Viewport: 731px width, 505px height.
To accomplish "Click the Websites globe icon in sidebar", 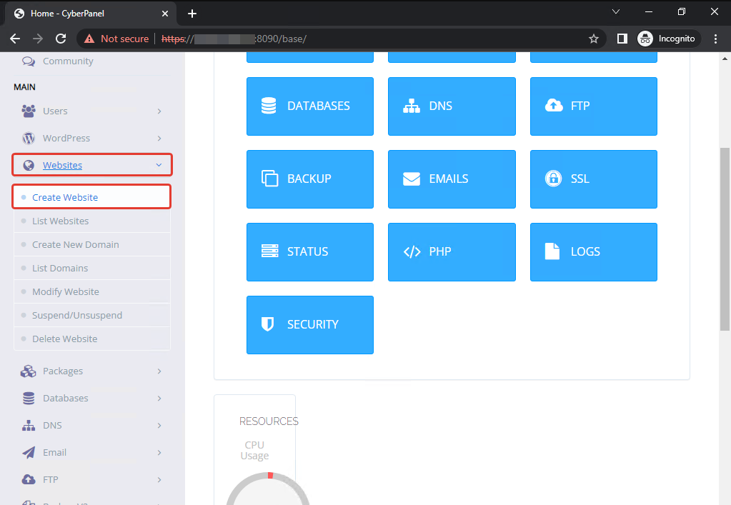I will coord(29,166).
